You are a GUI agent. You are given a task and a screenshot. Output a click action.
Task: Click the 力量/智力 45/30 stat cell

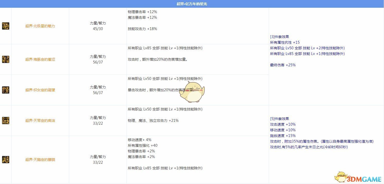tap(98, 26)
